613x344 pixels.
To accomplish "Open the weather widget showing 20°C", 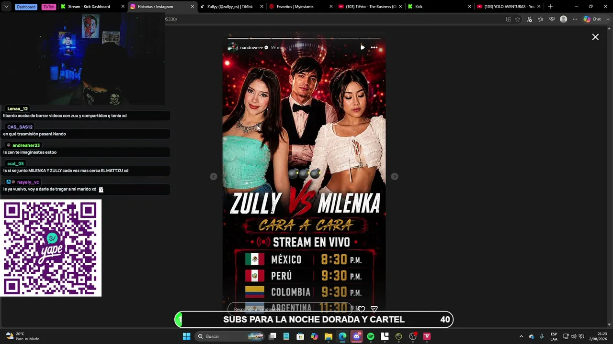I will pos(22,336).
